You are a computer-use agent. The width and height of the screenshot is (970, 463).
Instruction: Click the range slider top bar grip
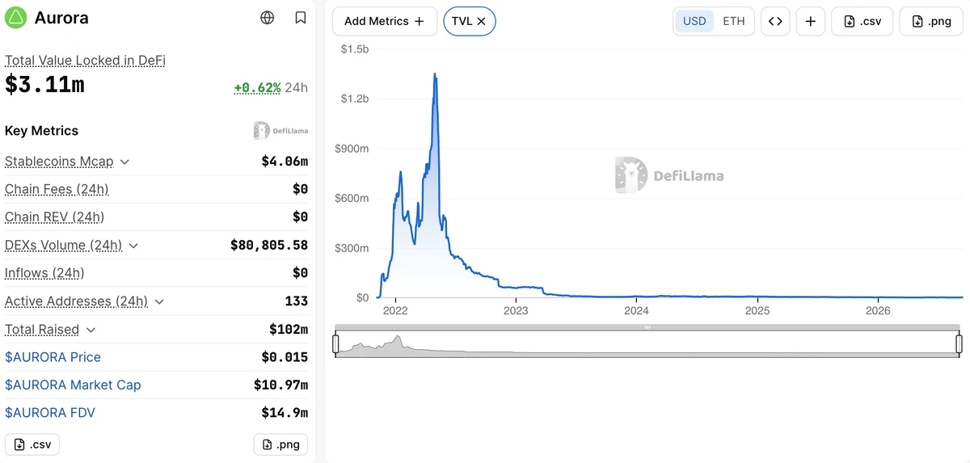(x=647, y=327)
